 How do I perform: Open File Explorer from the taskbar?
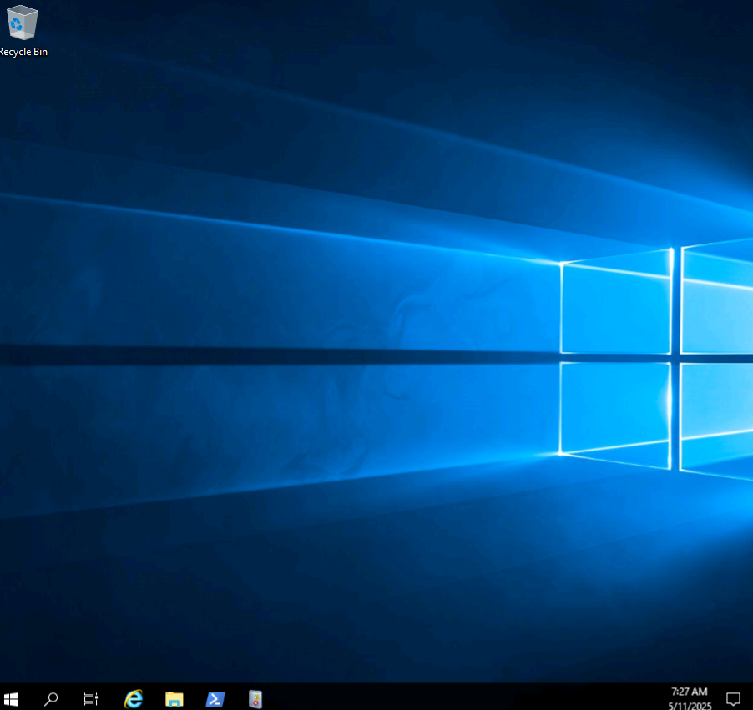point(174,699)
